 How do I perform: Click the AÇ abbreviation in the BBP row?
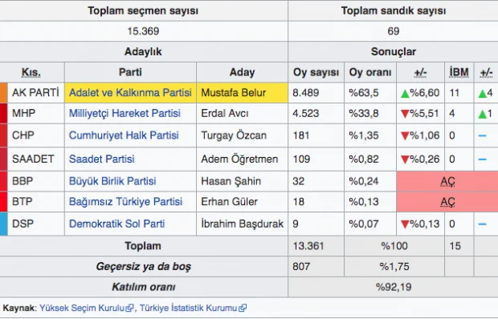click(447, 181)
